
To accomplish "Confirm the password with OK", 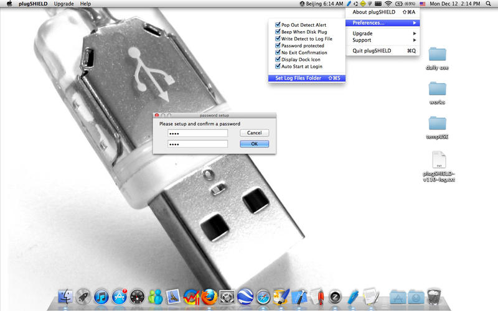I will coord(255,144).
